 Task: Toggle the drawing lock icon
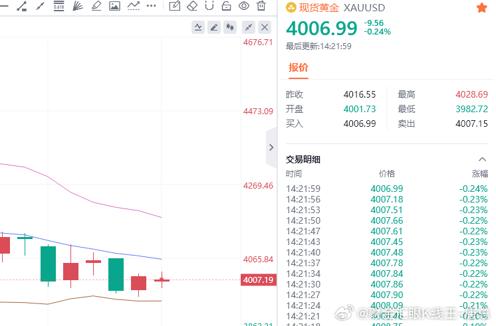coord(226,6)
